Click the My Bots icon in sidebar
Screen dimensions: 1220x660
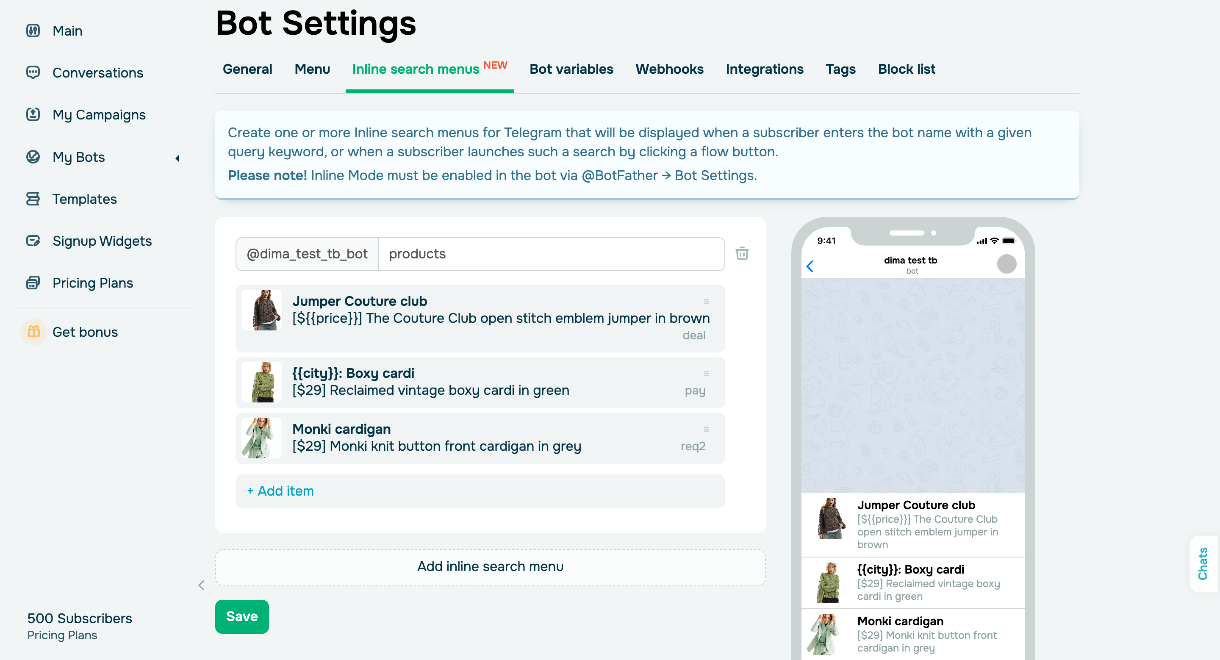[x=33, y=157]
